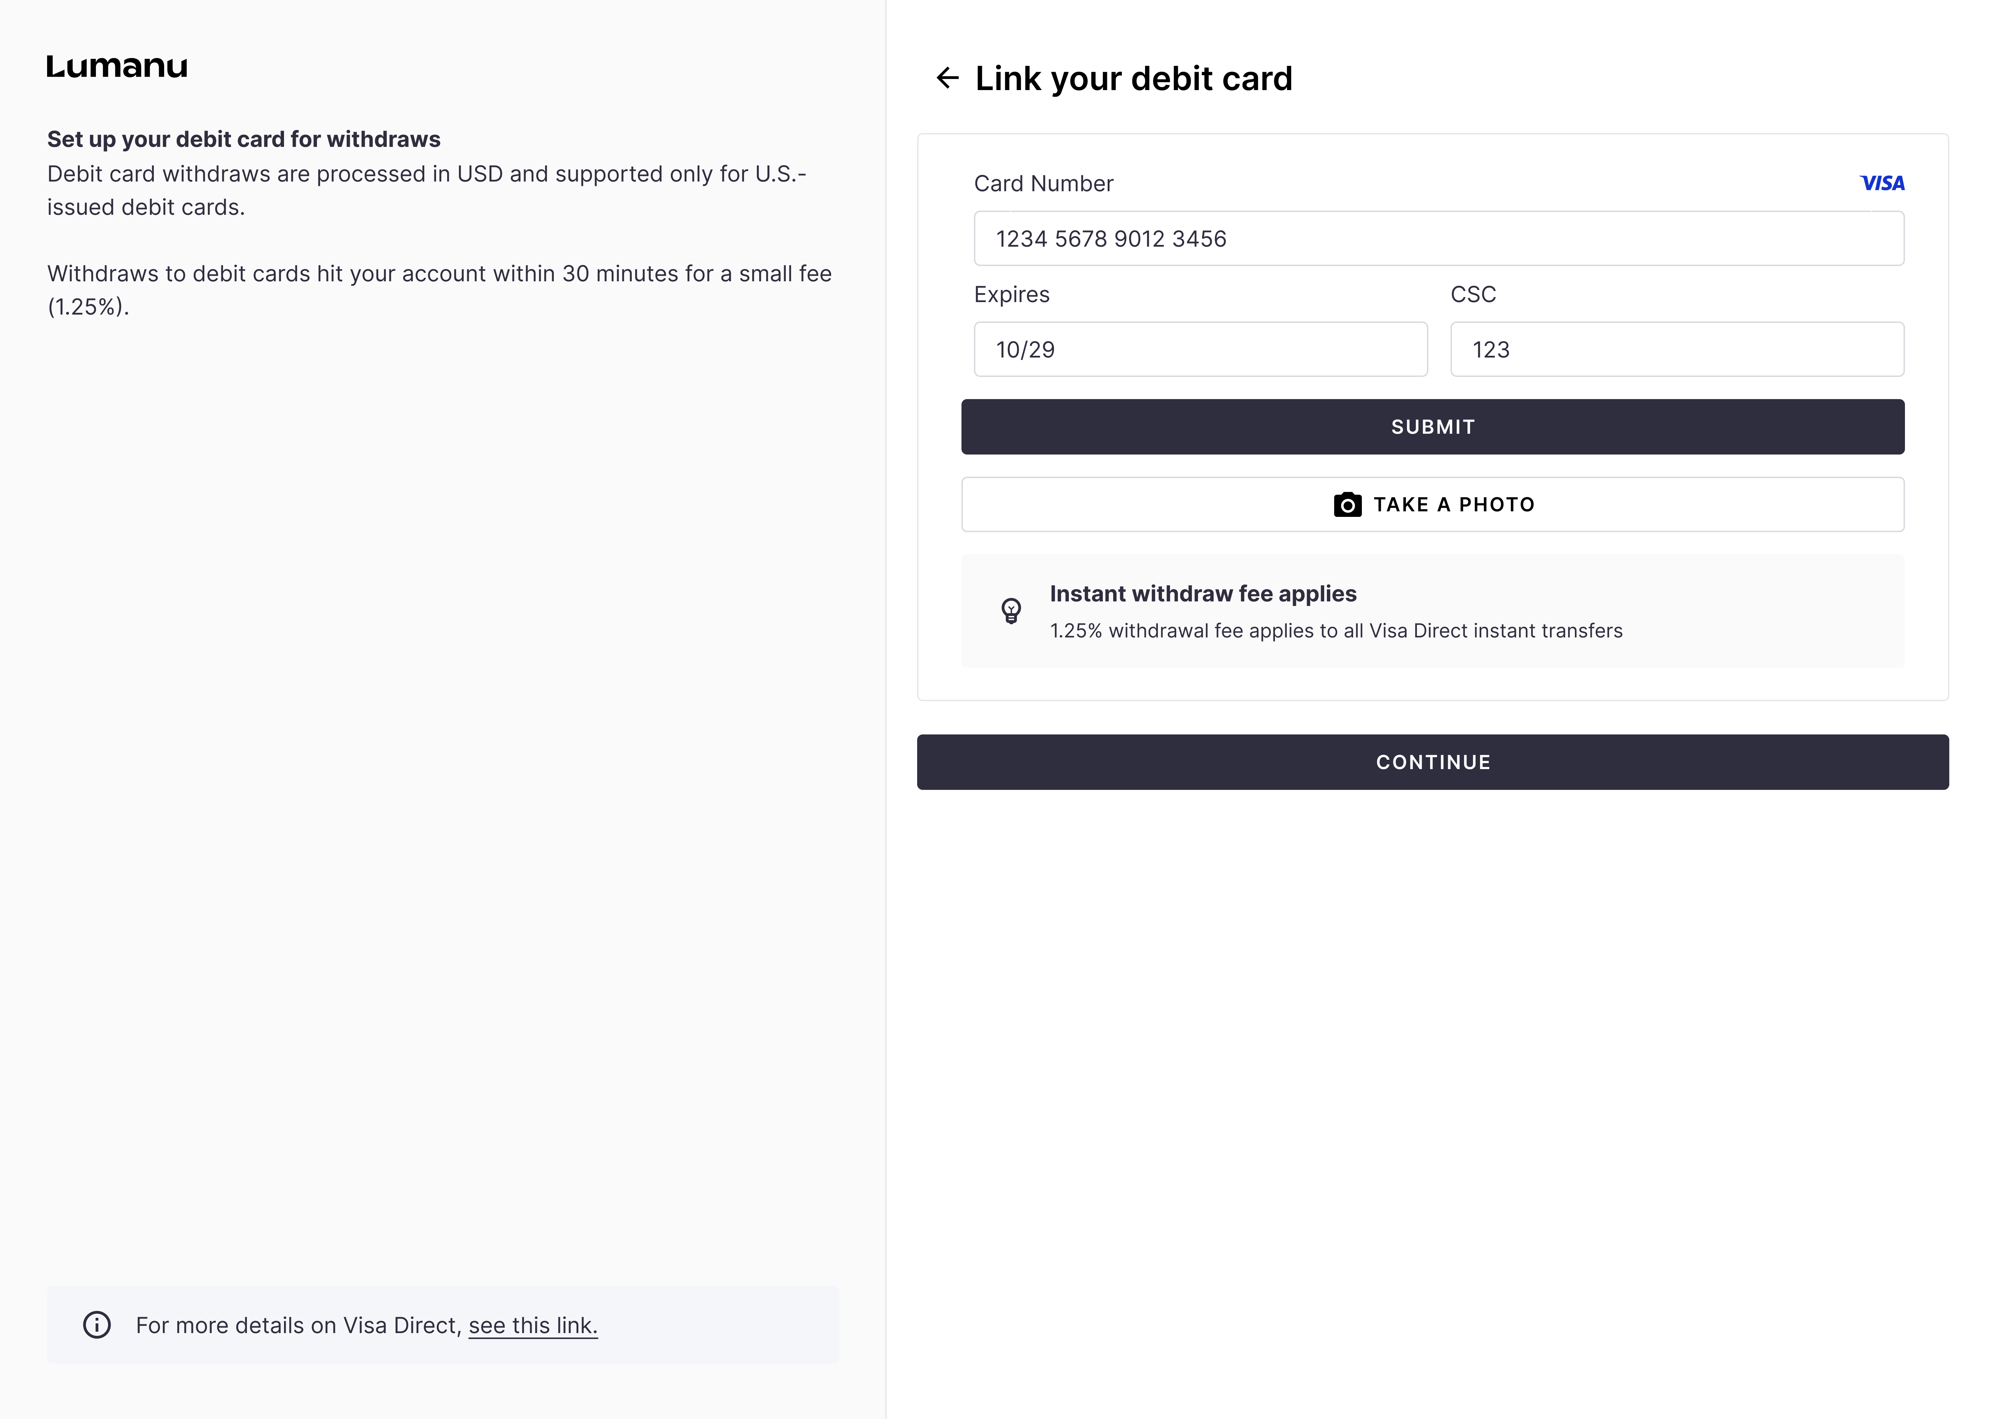Click the Lumanu logo
The width and height of the screenshot is (1995, 1419).
(117, 67)
